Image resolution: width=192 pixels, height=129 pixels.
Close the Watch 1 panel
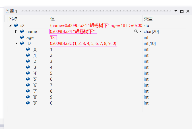188,11
